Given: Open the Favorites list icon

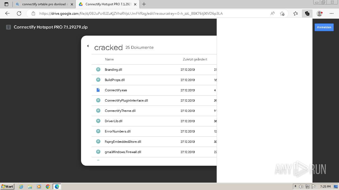Looking at the screenshot, I should pos(296,13).
